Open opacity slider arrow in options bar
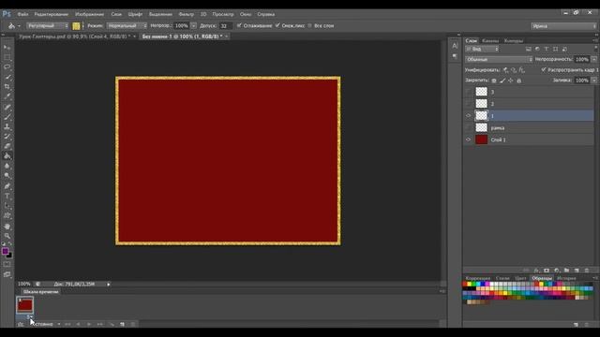 193,25
